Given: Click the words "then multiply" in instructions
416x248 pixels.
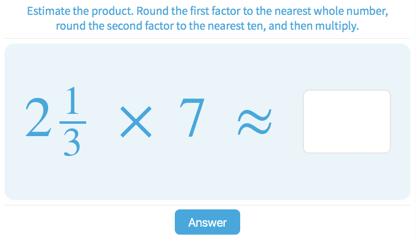Looking at the screenshot, I should [325, 26].
